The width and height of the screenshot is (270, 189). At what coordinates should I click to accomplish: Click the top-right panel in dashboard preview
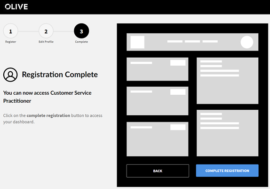tap(228, 81)
